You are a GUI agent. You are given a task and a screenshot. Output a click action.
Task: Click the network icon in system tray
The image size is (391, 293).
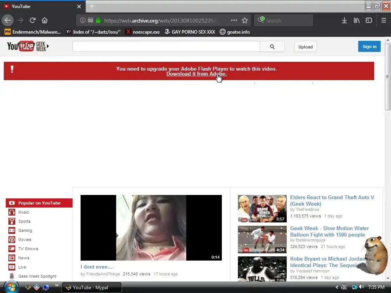pos(354,287)
